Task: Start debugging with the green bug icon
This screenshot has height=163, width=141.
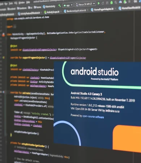Action: [x=112, y=3]
